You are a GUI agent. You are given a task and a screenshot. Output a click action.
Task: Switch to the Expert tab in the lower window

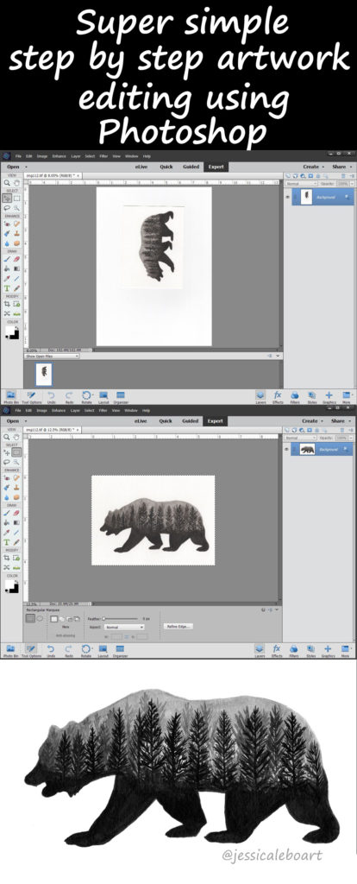215,420
